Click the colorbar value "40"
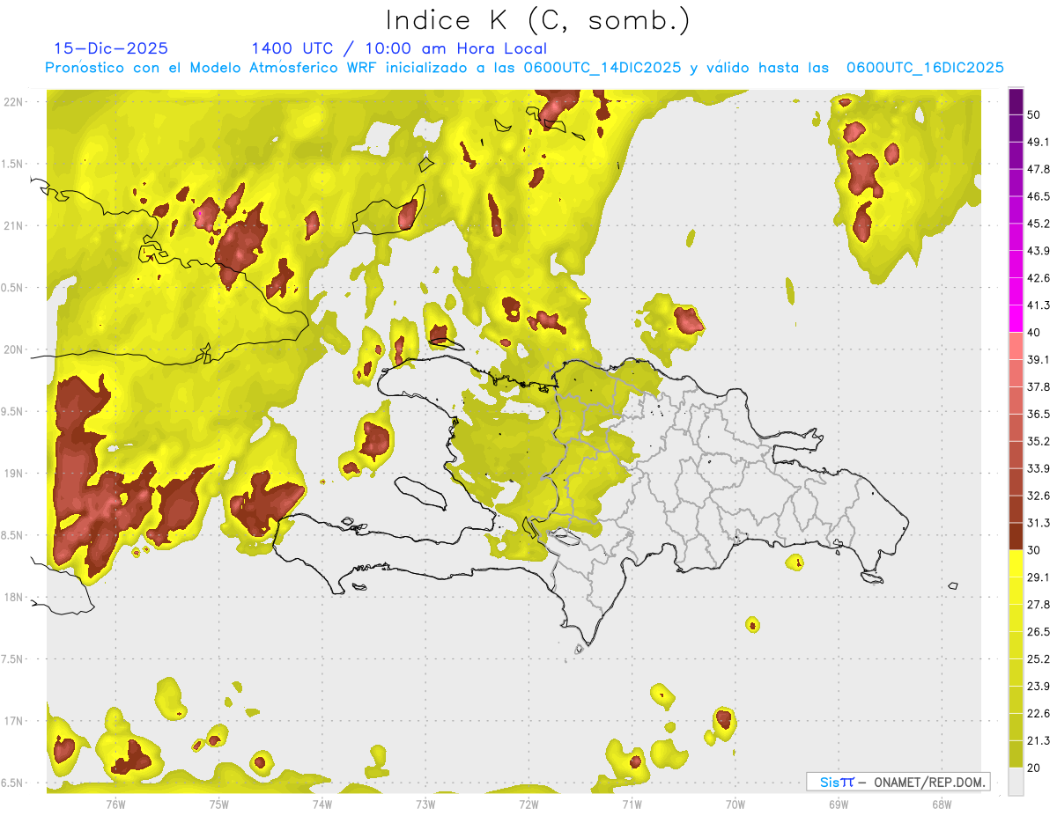Image resolution: width=1057 pixels, height=816 pixels. [1035, 333]
